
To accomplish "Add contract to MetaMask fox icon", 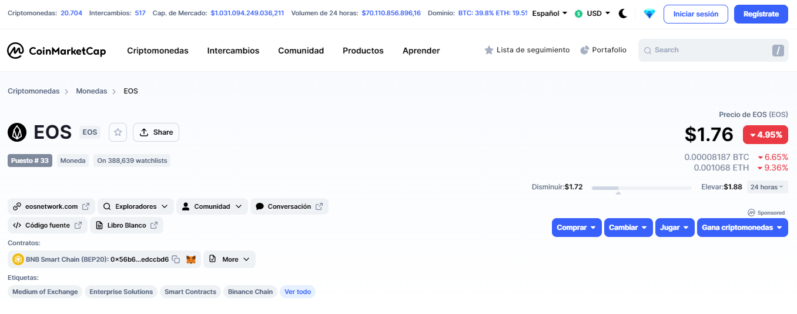I will point(191,259).
